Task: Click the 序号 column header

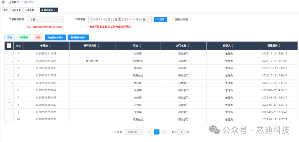Action: click(18, 46)
